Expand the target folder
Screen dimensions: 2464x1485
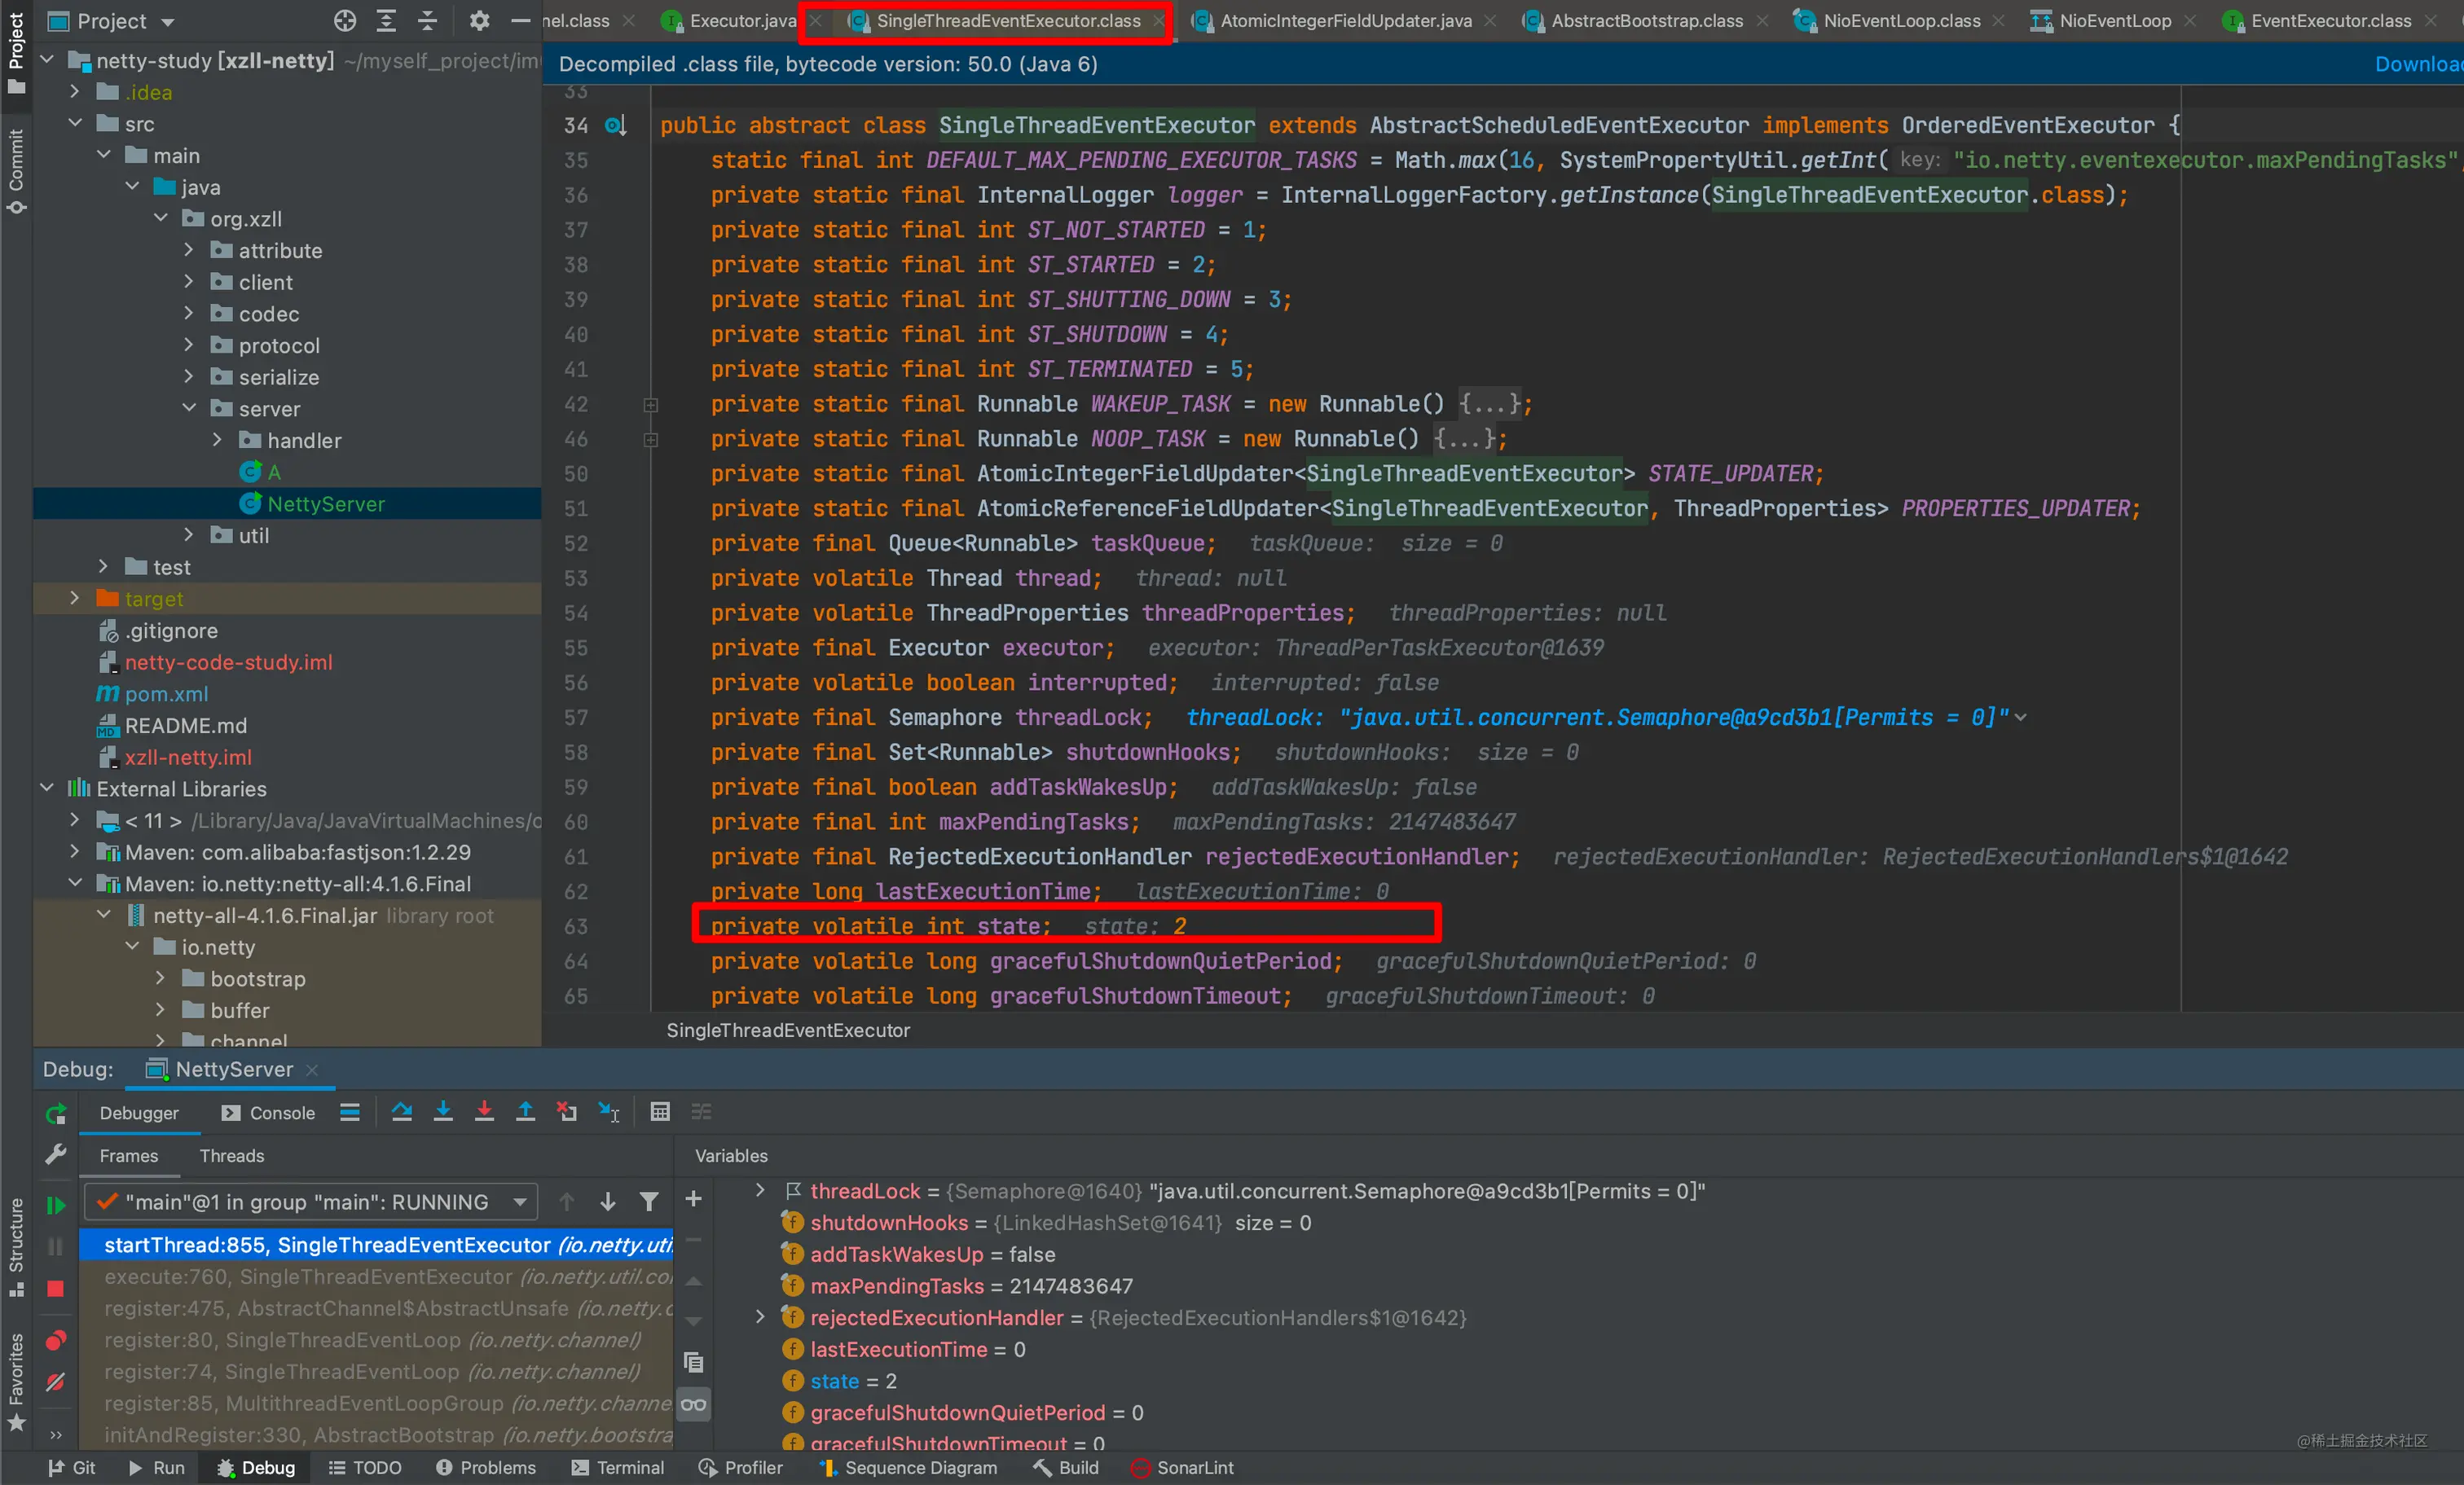(75, 598)
